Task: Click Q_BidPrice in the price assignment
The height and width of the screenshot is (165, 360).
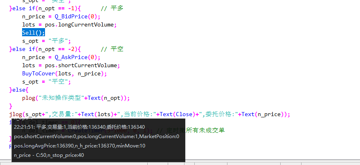Action: (72, 16)
